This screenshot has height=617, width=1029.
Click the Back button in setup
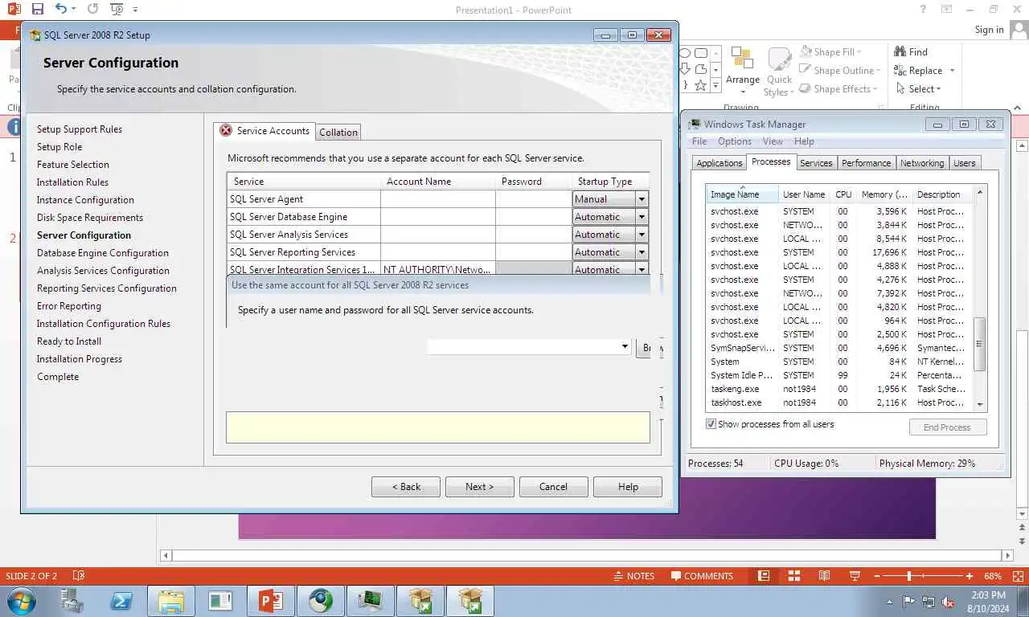pyautogui.click(x=406, y=487)
